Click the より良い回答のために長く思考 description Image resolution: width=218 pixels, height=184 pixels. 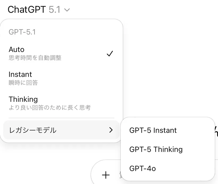49,108
